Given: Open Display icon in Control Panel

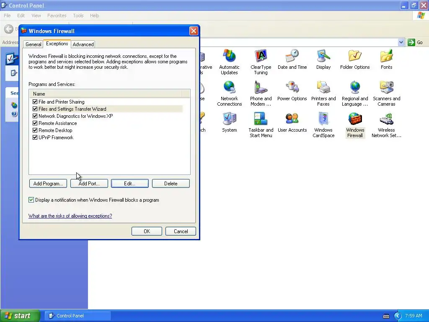Looking at the screenshot, I should 323,60.
